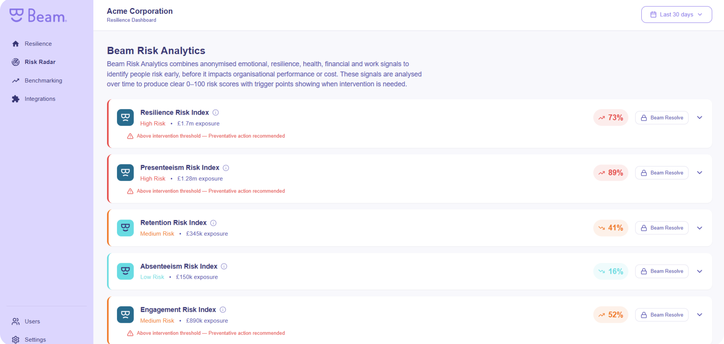Expand the Absenteeism Risk Index details
The height and width of the screenshot is (344, 724).
click(699, 271)
